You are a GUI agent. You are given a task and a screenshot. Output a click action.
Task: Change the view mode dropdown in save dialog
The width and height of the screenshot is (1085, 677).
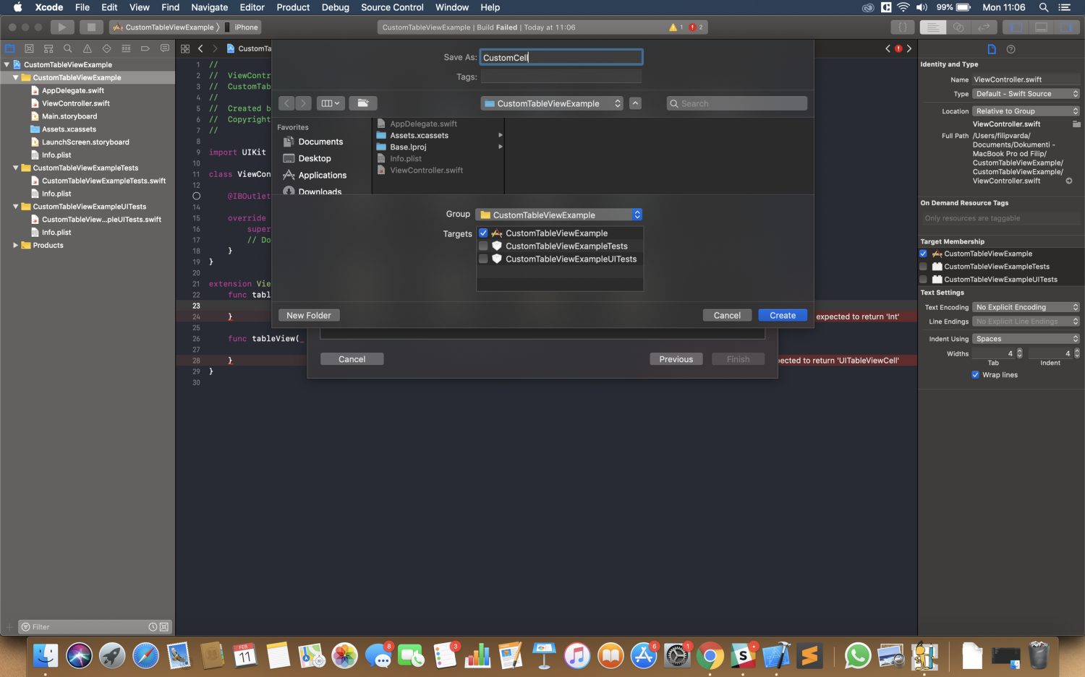[331, 103]
